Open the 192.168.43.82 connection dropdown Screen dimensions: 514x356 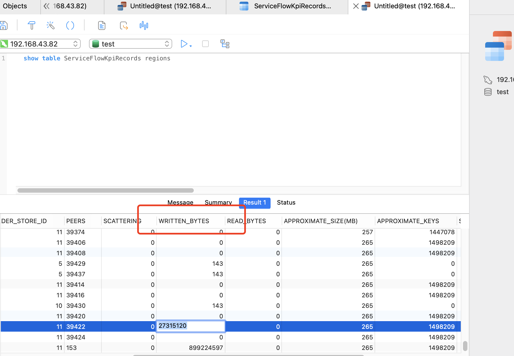pyautogui.click(x=40, y=44)
